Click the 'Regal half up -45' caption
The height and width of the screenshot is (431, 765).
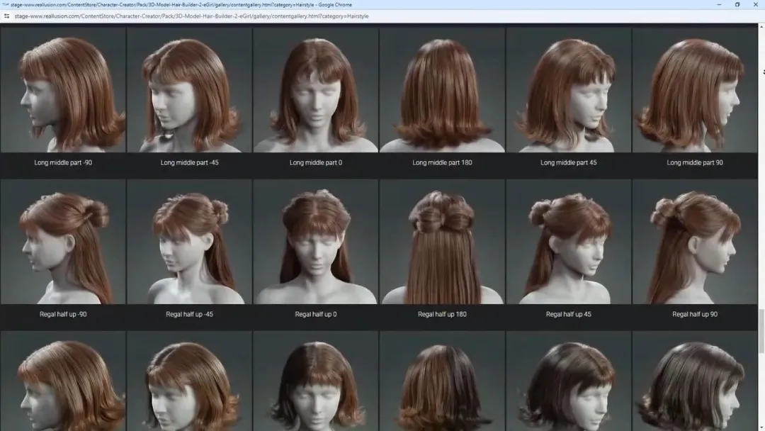click(x=189, y=314)
